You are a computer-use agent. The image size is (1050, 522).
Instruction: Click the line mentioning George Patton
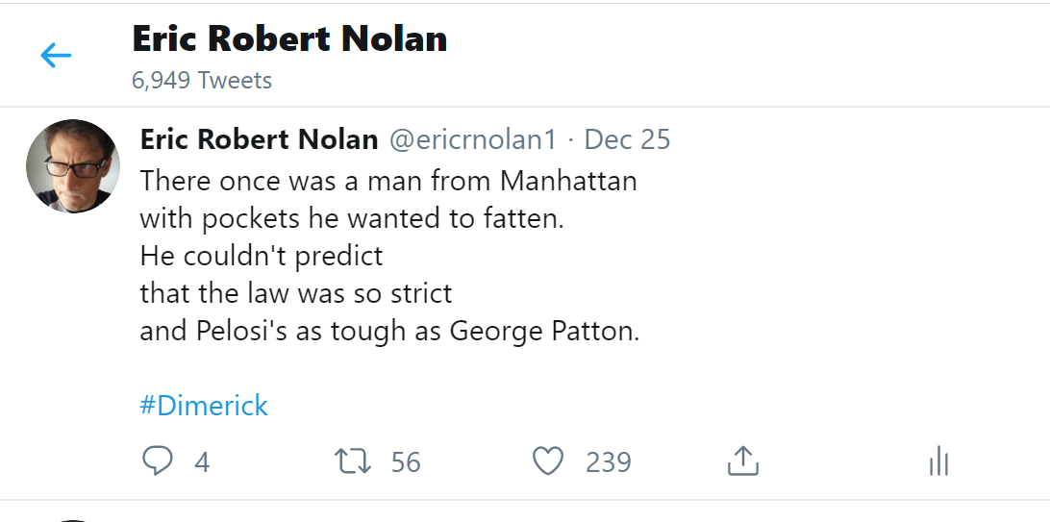click(x=389, y=332)
